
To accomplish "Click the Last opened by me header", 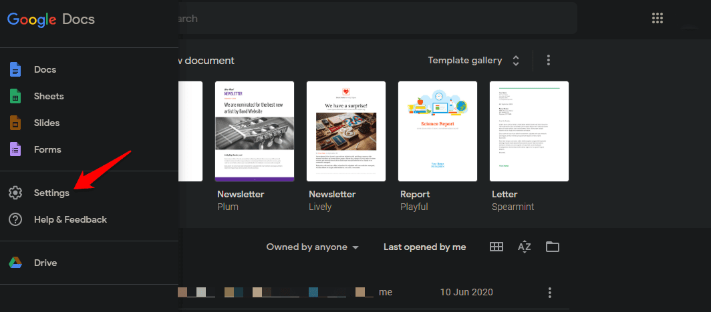I will click(424, 247).
